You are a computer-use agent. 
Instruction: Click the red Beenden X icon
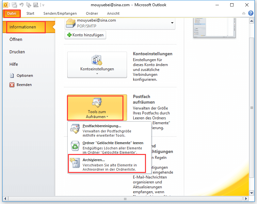click(x=12, y=85)
